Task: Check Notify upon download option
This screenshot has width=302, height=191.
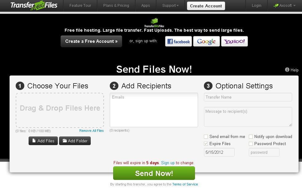Action: [251, 136]
